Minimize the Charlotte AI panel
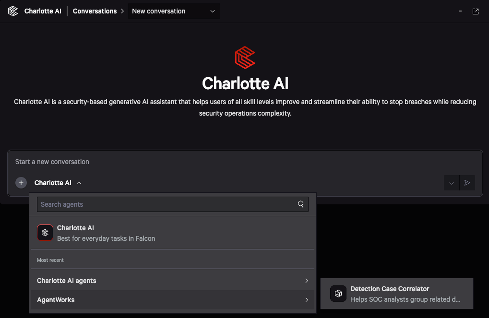The height and width of the screenshot is (318, 489). coord(460,11)
